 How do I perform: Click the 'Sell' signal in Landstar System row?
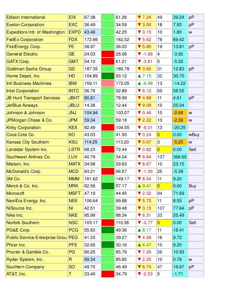click(x=192, y=150)
